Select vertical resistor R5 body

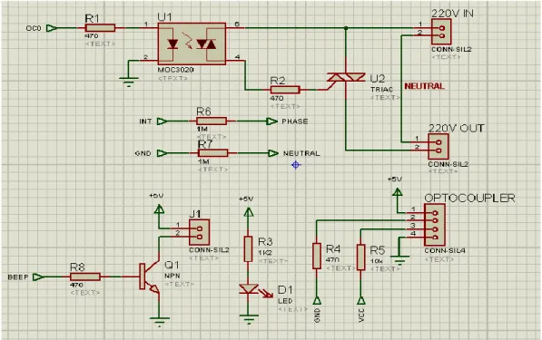click(x=360, y=257)
